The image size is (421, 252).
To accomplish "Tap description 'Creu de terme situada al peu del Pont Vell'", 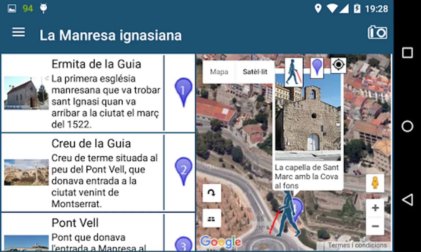I will 105,181.
